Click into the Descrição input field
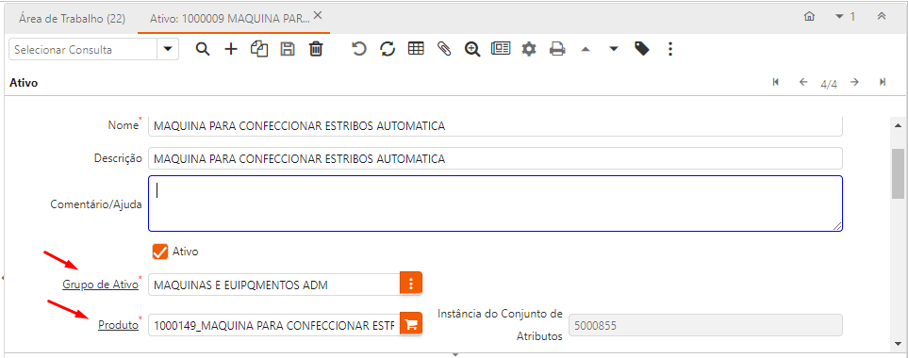The height and width of the screenshot is (358, 908). click(x=495, y=158)
